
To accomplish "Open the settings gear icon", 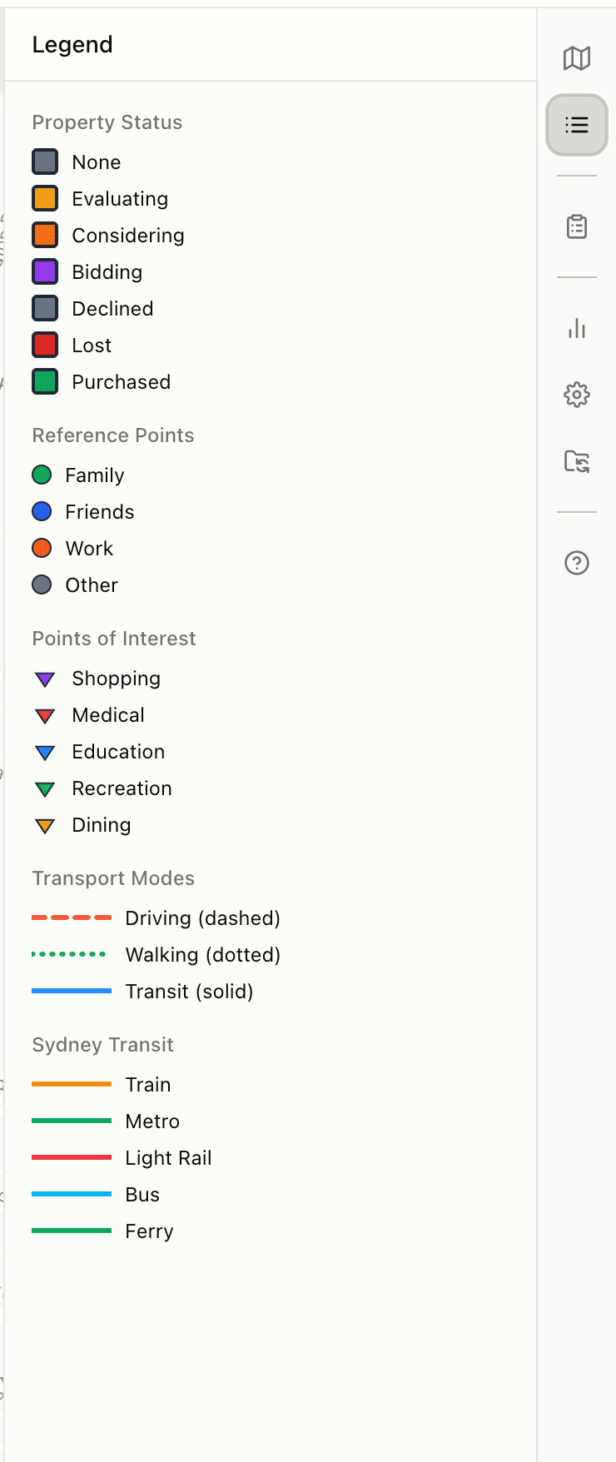I will point(577,395).
